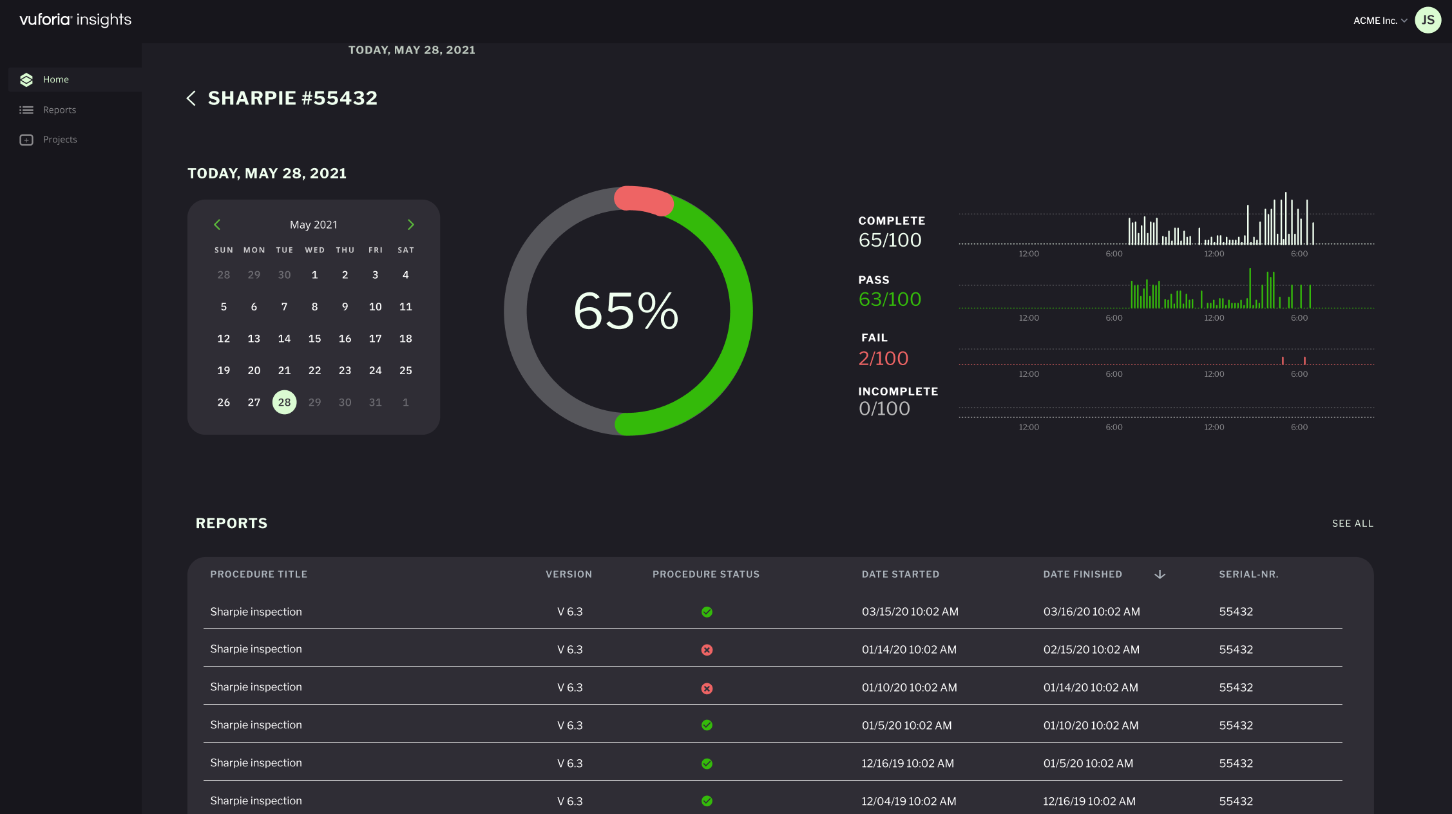This screenshot has width=1452, height=814.
Task: Click the green PASS bar chart
Action: coord(1166,289)
